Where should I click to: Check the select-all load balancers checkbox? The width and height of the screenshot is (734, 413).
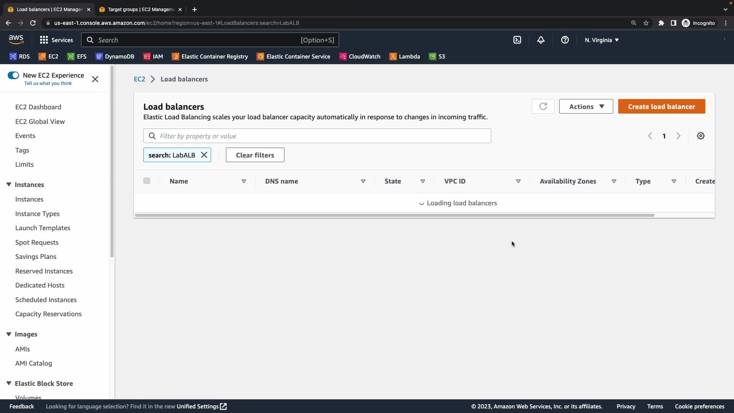click(147, 181)
